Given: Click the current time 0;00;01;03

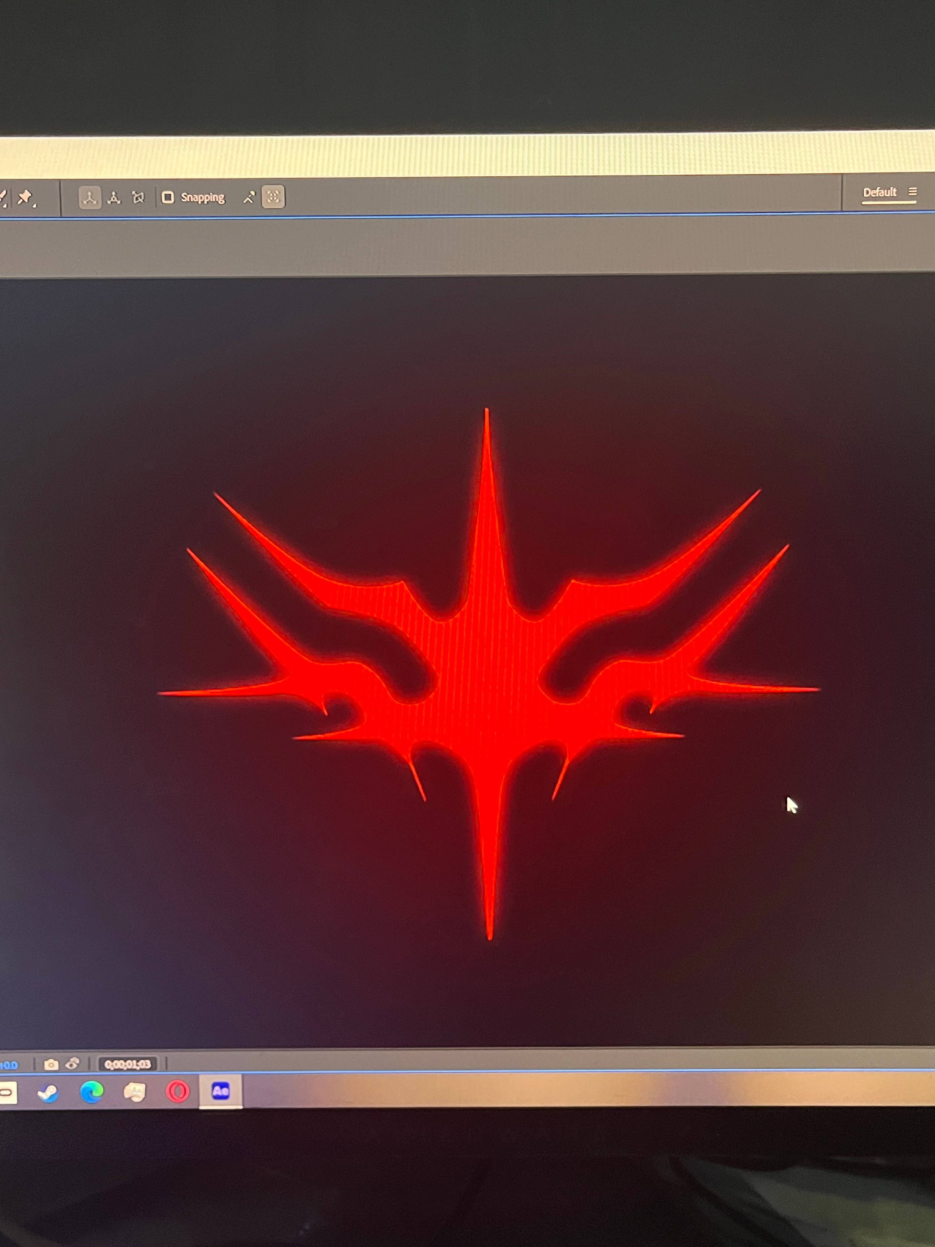Looking at the screenshot, I should click(128, 1064).
